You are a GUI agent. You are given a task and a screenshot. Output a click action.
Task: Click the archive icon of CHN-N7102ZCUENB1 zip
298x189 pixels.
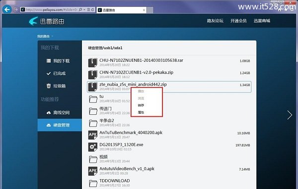coord(93,75)
